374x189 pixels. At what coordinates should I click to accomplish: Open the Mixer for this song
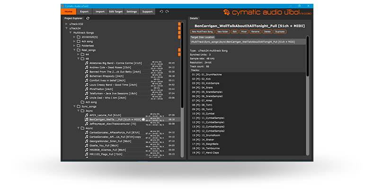pos(244,32)
